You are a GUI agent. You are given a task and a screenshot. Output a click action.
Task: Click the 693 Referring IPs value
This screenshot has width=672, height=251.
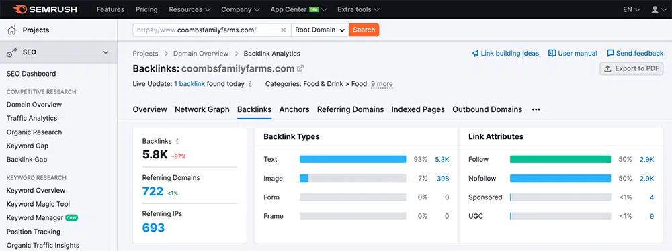(x=153, y=228)
